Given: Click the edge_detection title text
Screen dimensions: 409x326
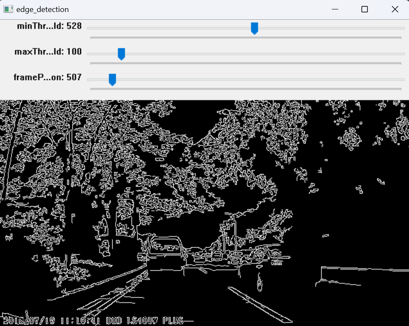Looking at the screenshot, I should [42, 9].
